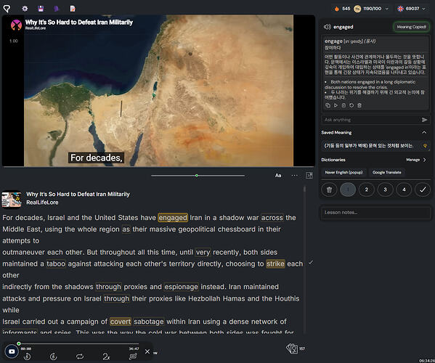Open the document page icon in toolbar
This screenshot has height=363, width=435.
tap(73, 9)
